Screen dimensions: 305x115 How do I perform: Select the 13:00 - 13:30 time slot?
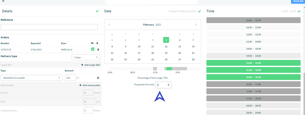pyautogui.click(x=254, y=34)
